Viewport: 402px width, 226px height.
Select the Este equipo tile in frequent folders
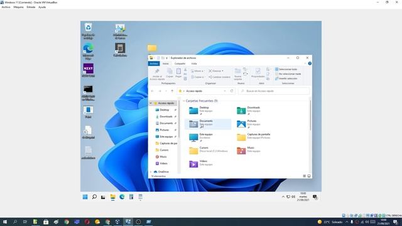208,137
